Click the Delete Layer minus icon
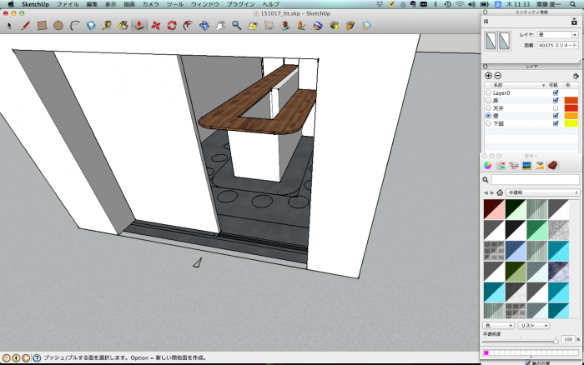The image size is (584, 365). [498, 76]
